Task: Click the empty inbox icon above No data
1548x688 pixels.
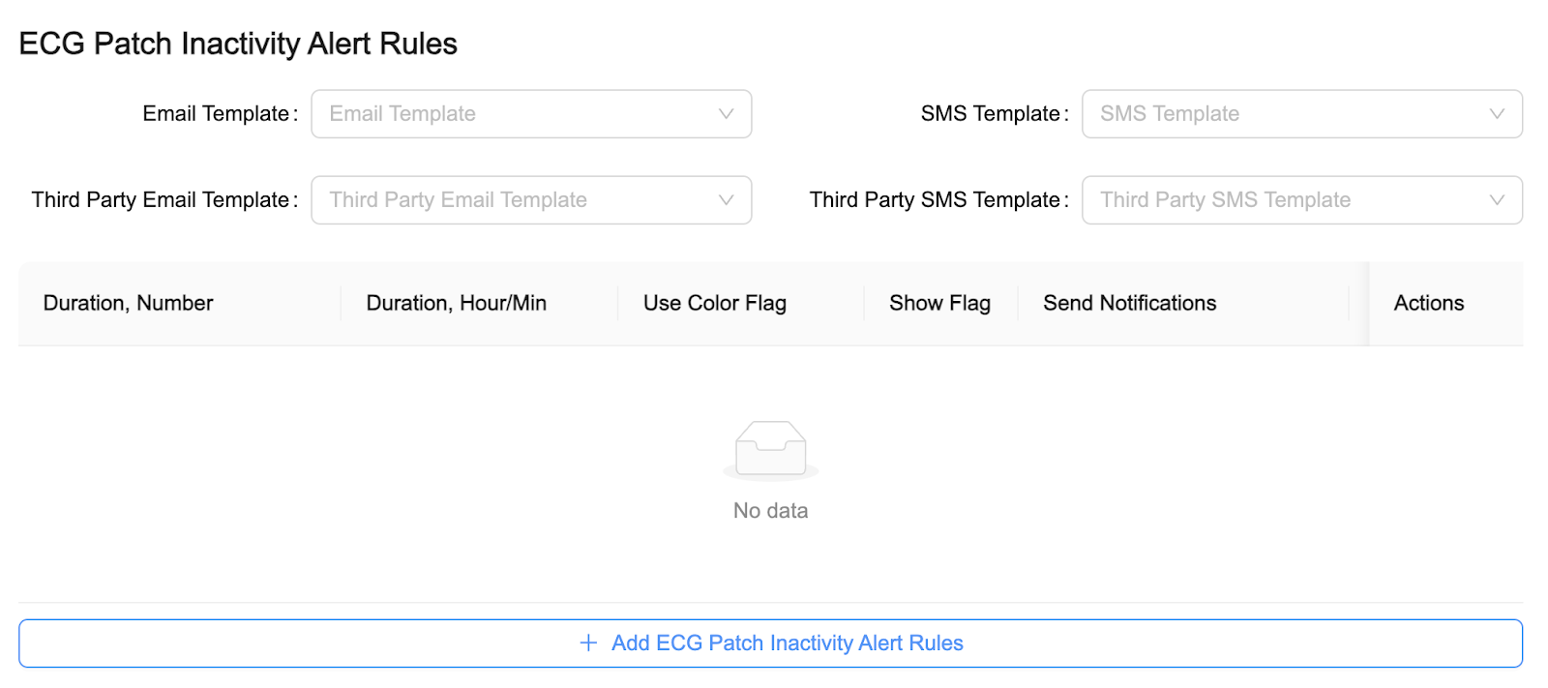Action: click(x=771, y=449)
